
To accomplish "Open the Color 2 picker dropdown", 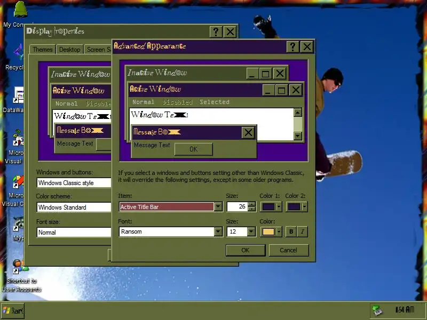I will click(x=297, y=207).
